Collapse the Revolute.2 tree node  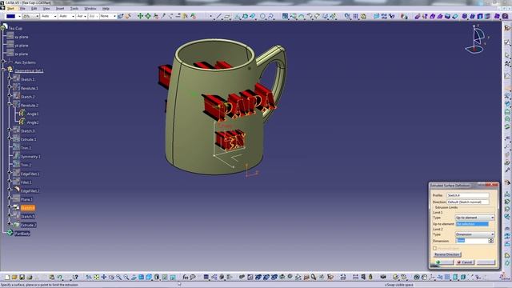(x=10, y=105)
